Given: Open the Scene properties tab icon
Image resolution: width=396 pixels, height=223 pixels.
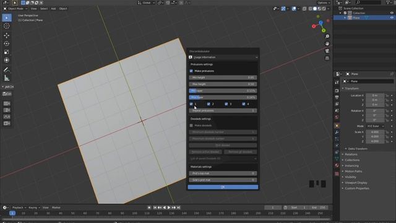Looking at the screenshot, I should (x=337, y=110).
